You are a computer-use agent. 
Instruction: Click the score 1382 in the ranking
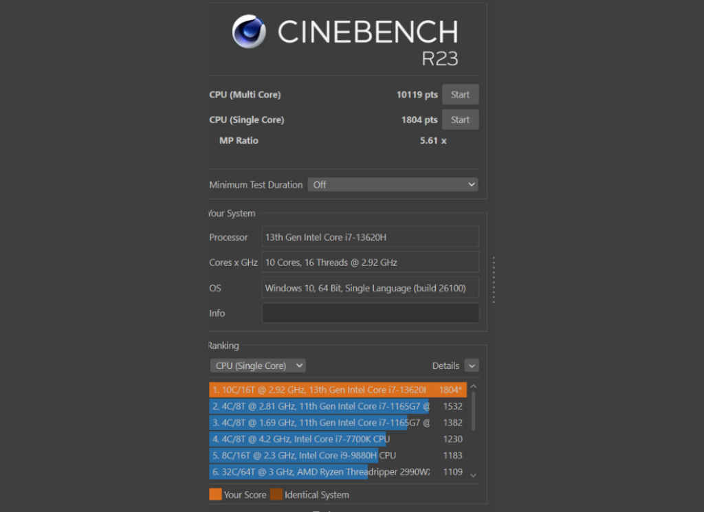click(452, 422)
